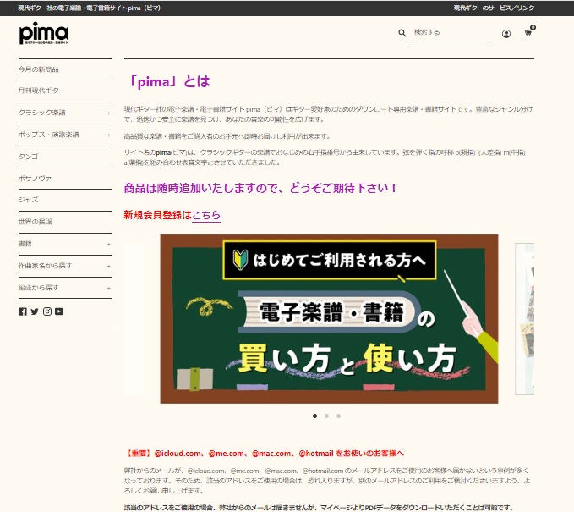Viewport: 574px width, 512px height.
Task: Select the second carousel dot
Action: [326, 416]
